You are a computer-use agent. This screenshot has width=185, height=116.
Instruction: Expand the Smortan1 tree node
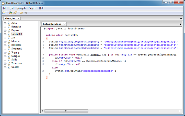click(5, 49)
